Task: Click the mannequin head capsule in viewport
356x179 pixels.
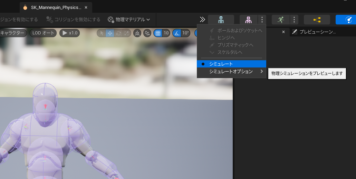Action: tap(45, 97)
